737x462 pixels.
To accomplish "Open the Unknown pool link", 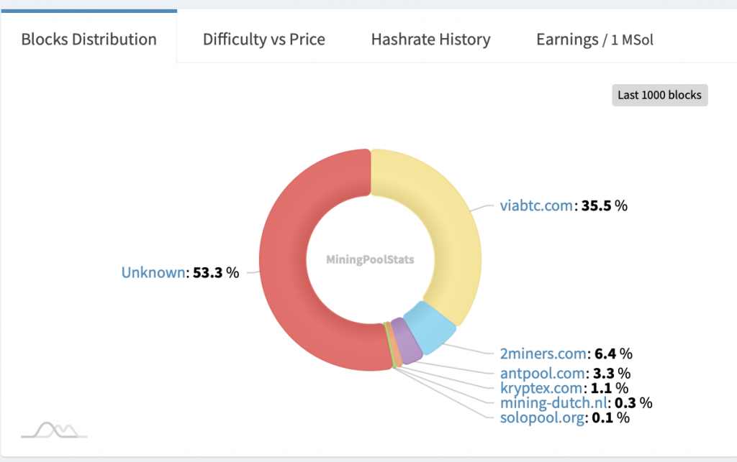I will [153, 273].
